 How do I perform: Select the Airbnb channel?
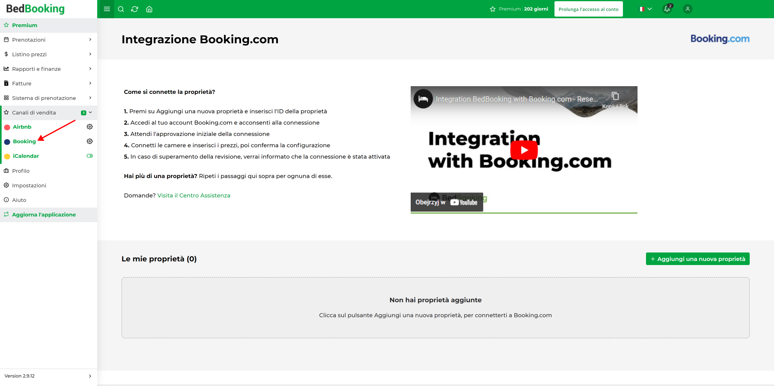[x=22, y=127]
